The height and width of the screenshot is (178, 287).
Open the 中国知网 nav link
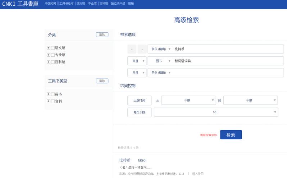click(x=50, y=4)
